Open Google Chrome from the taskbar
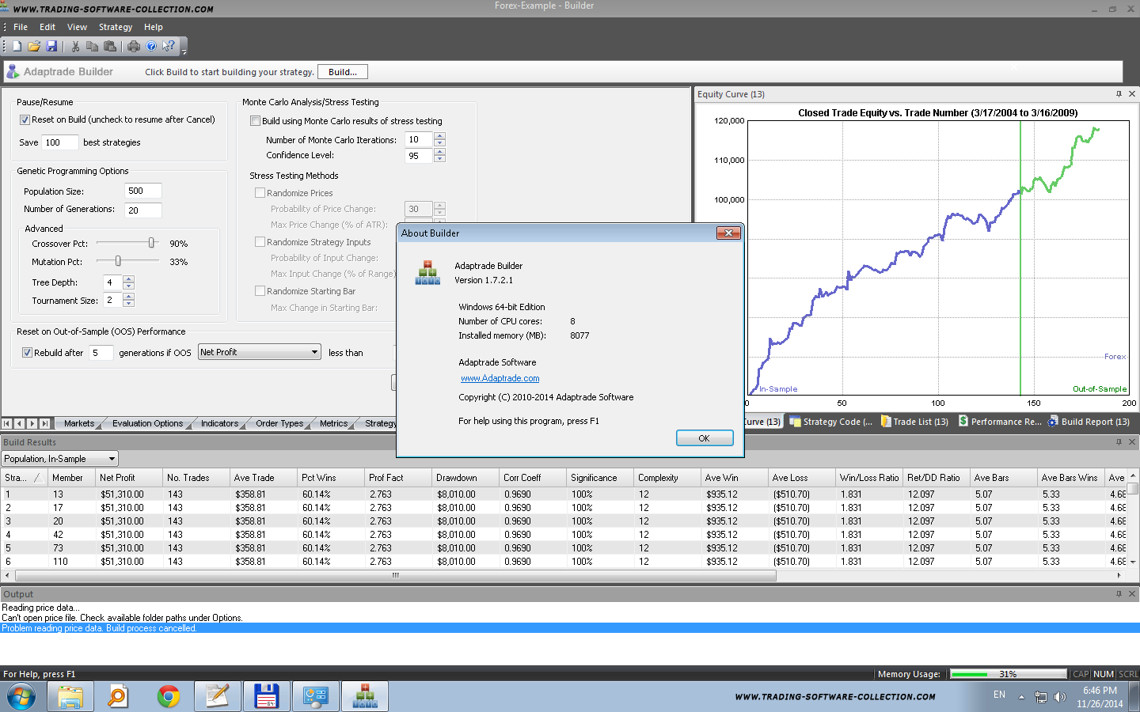Viewport: 1140px width, 712px height. [x=168, y=696]
